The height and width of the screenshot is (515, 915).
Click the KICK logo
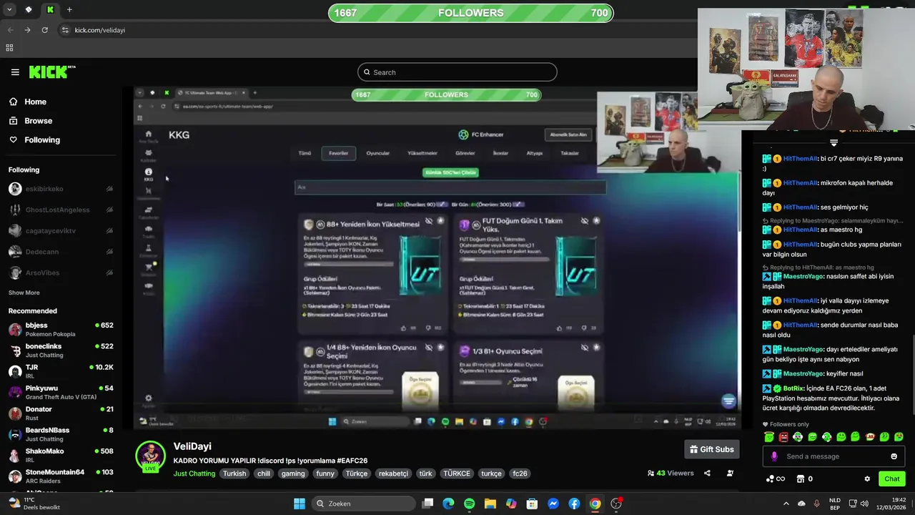click(51, 72)
